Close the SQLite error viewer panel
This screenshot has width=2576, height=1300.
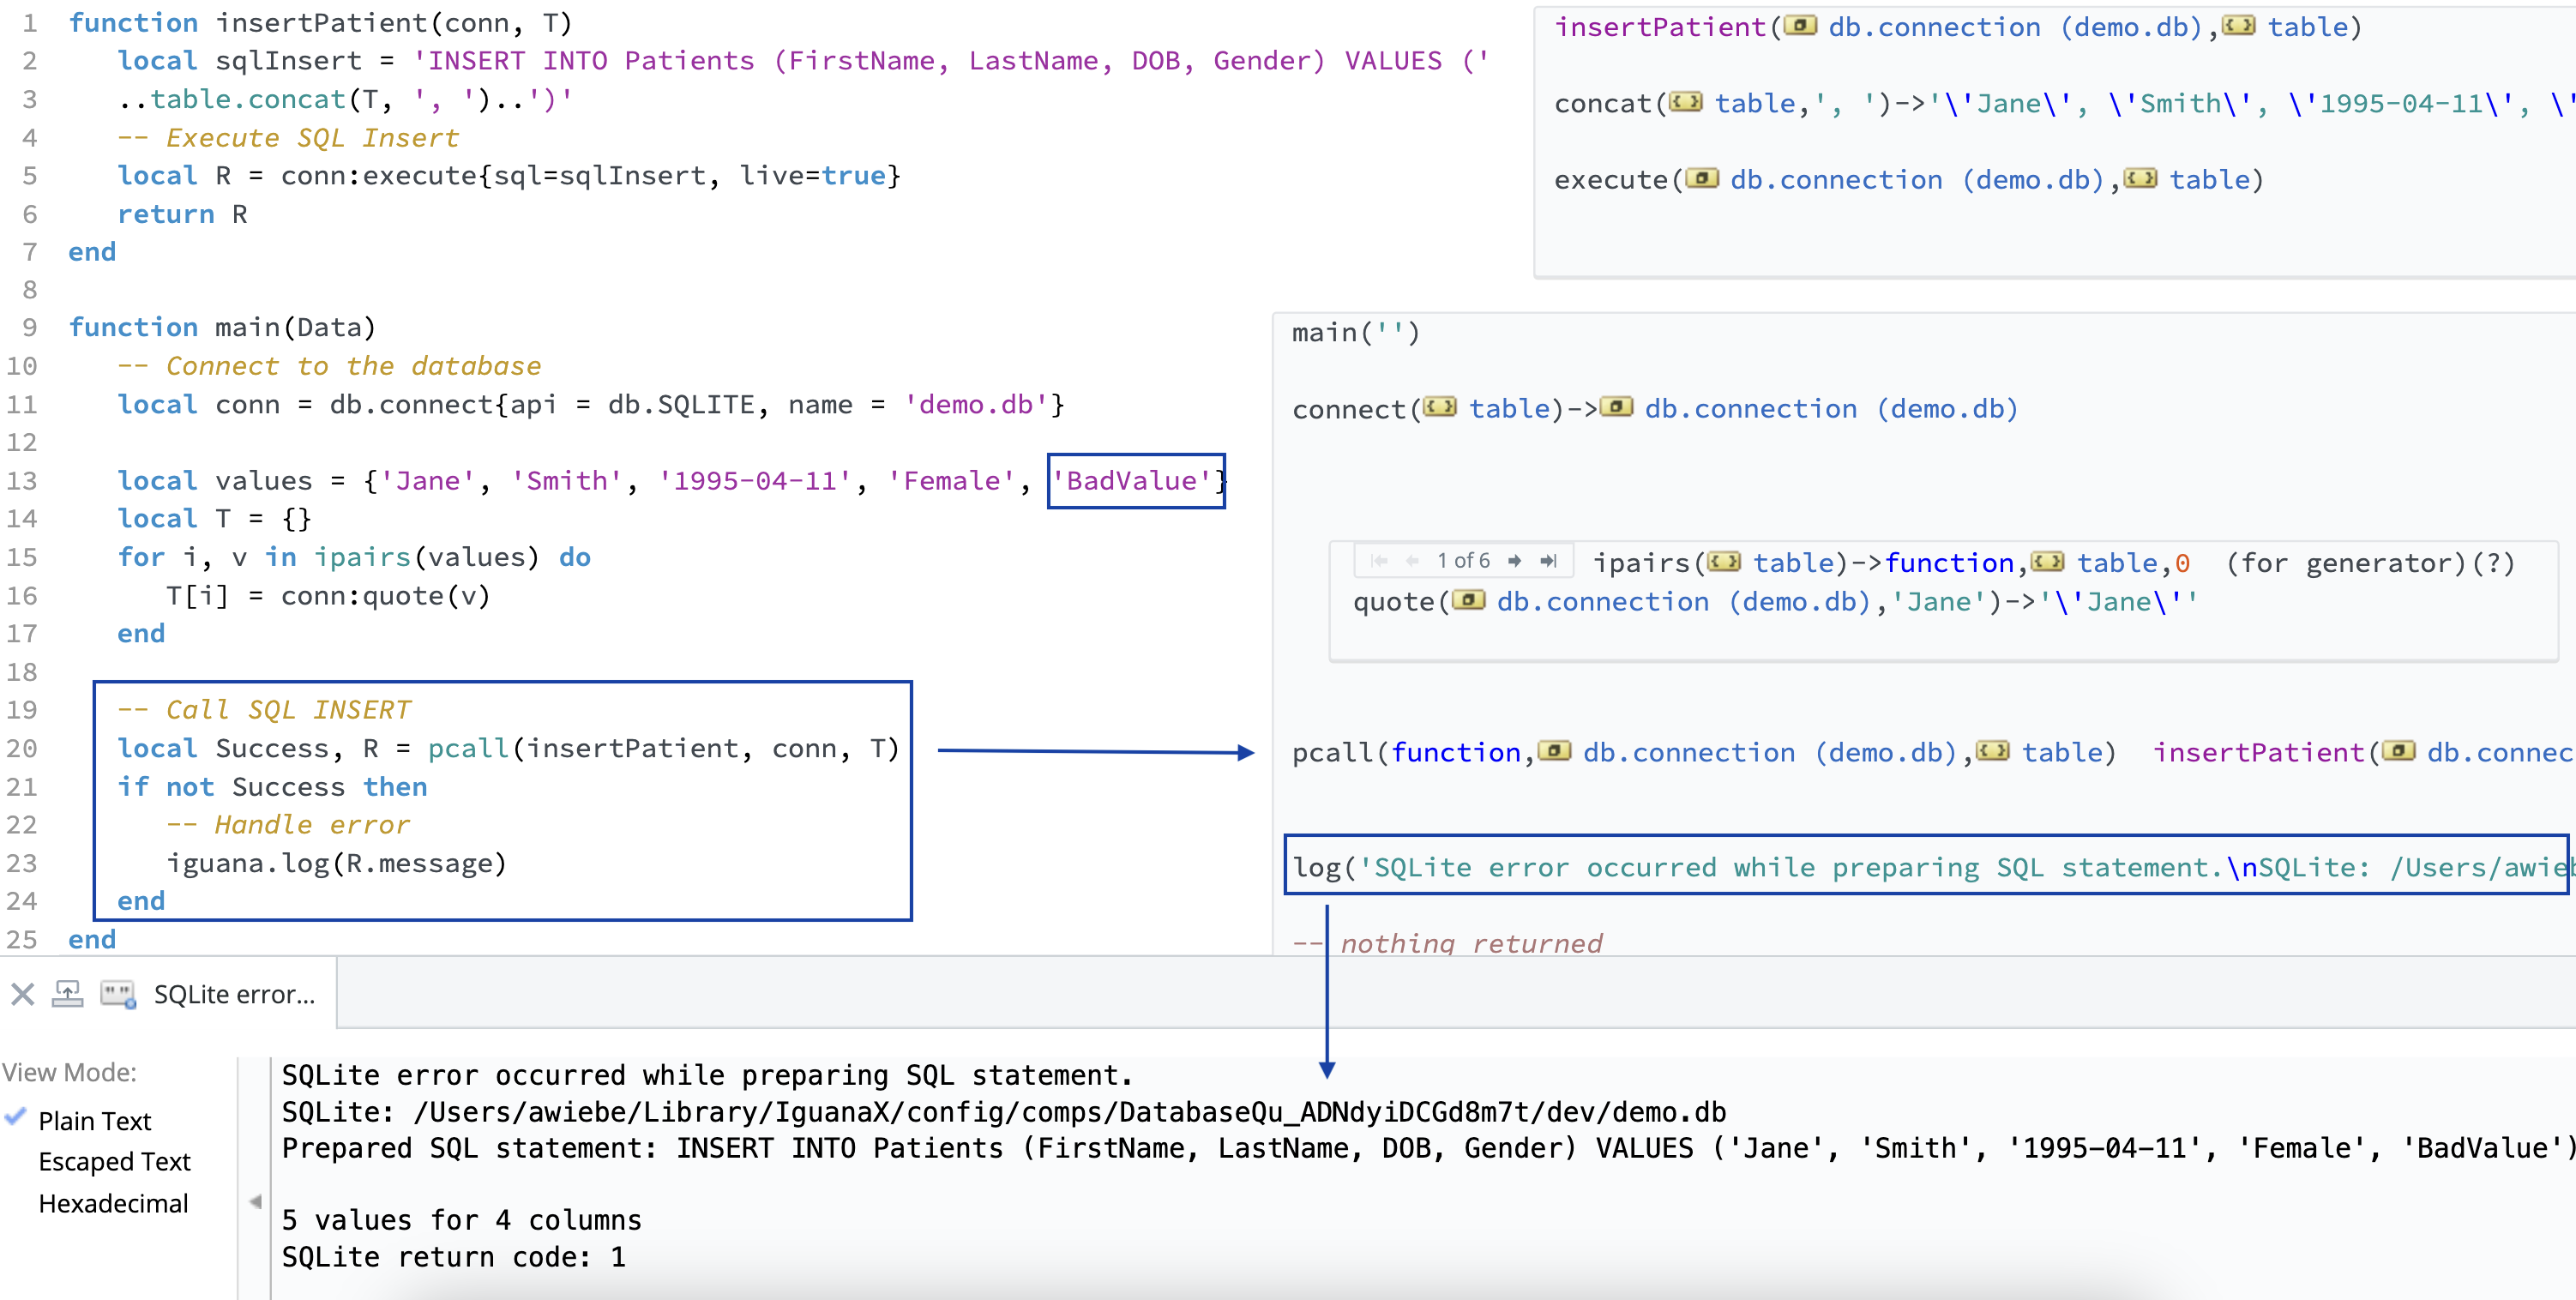(x=22, y=994)
